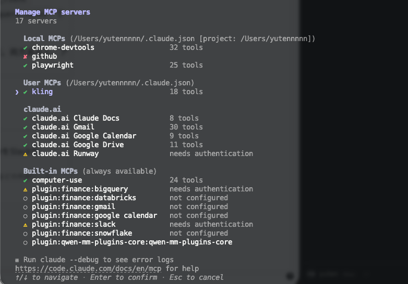The image size is (408, 284).
Task: Click the "30 tools" count for Gmail
Action: coord(186,127)
